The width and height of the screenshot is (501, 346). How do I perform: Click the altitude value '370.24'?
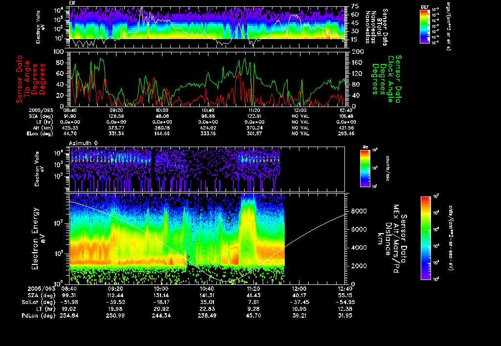[x=254, y=128]
